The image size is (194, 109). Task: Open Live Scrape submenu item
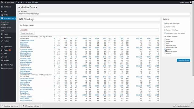[x=5, y=25]
